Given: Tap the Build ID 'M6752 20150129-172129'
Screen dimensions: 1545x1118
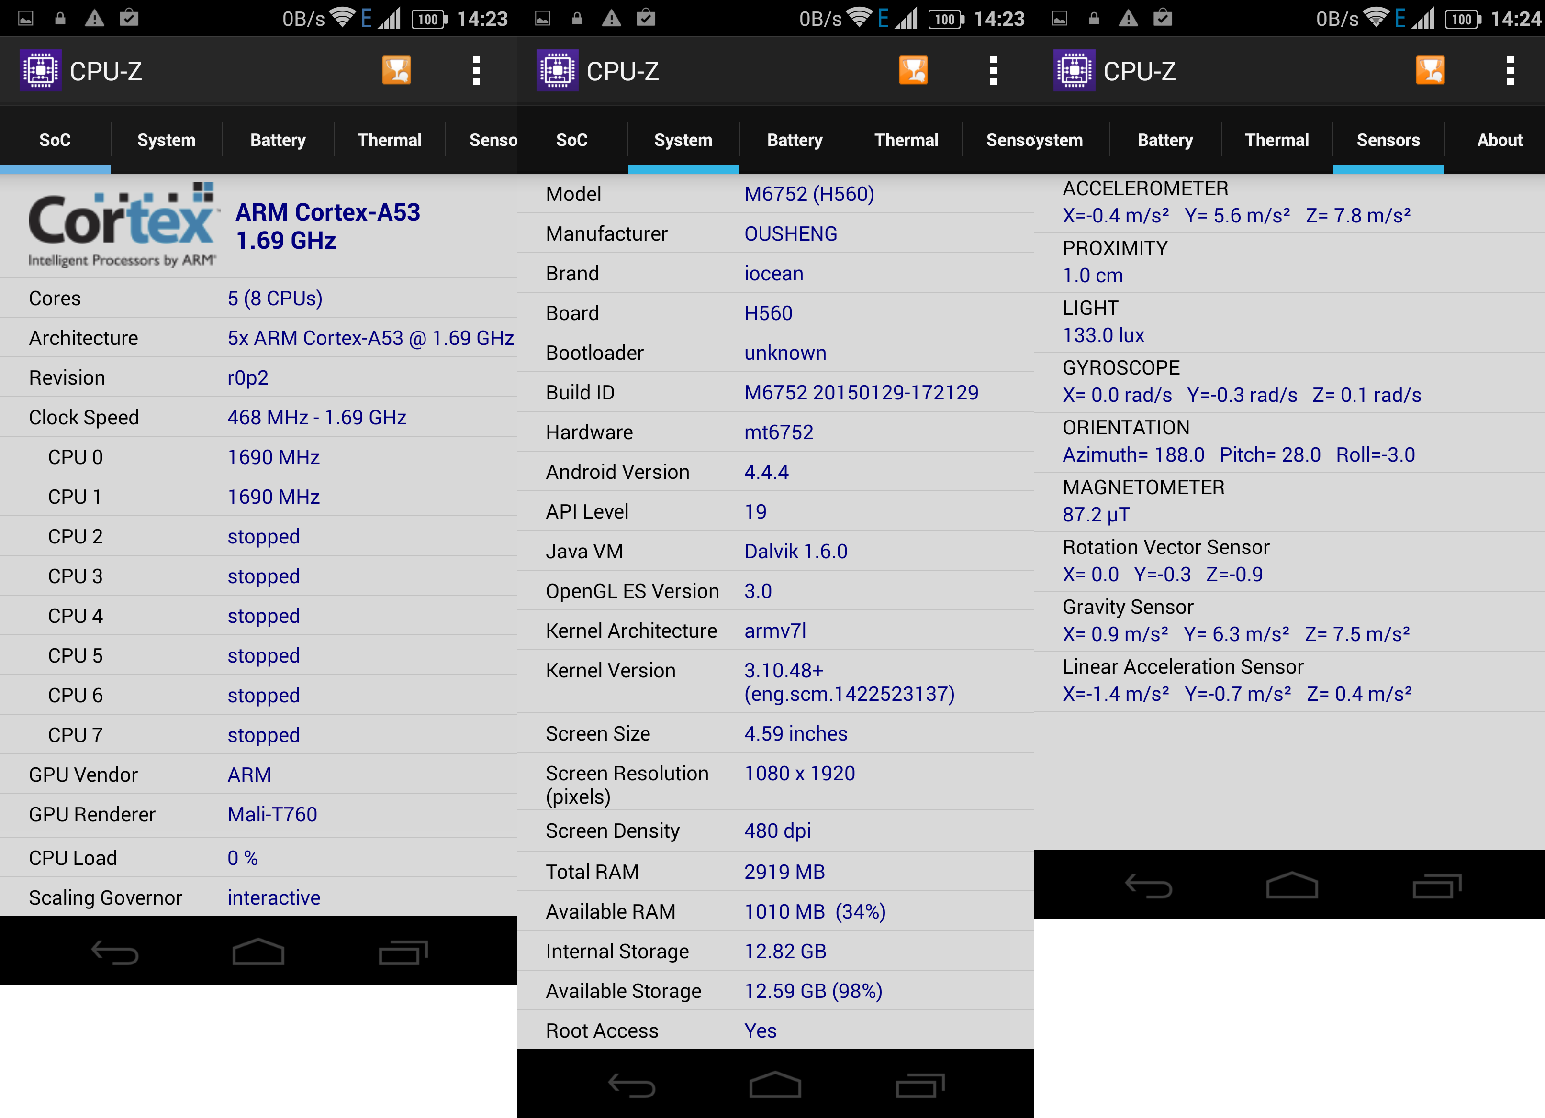Looking at the screenshot, I should click(x=861, y=392).
